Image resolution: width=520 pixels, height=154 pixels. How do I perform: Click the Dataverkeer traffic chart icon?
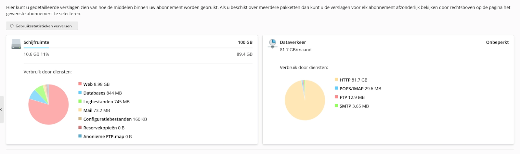point(272,43)
